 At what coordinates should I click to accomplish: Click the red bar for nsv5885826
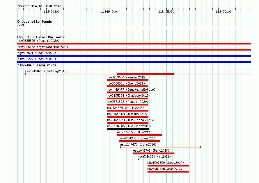coord(134,44)
